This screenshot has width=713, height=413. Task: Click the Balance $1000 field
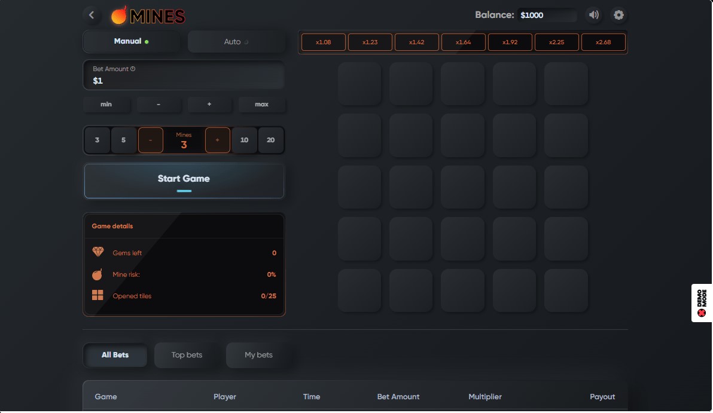pyautogui.click(x=547, y=15)
